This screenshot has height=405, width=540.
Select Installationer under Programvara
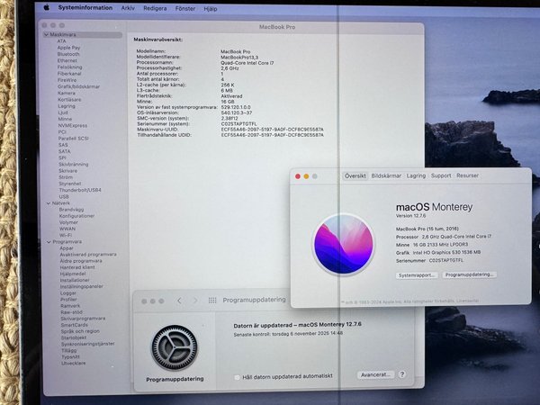pos(75,280)
